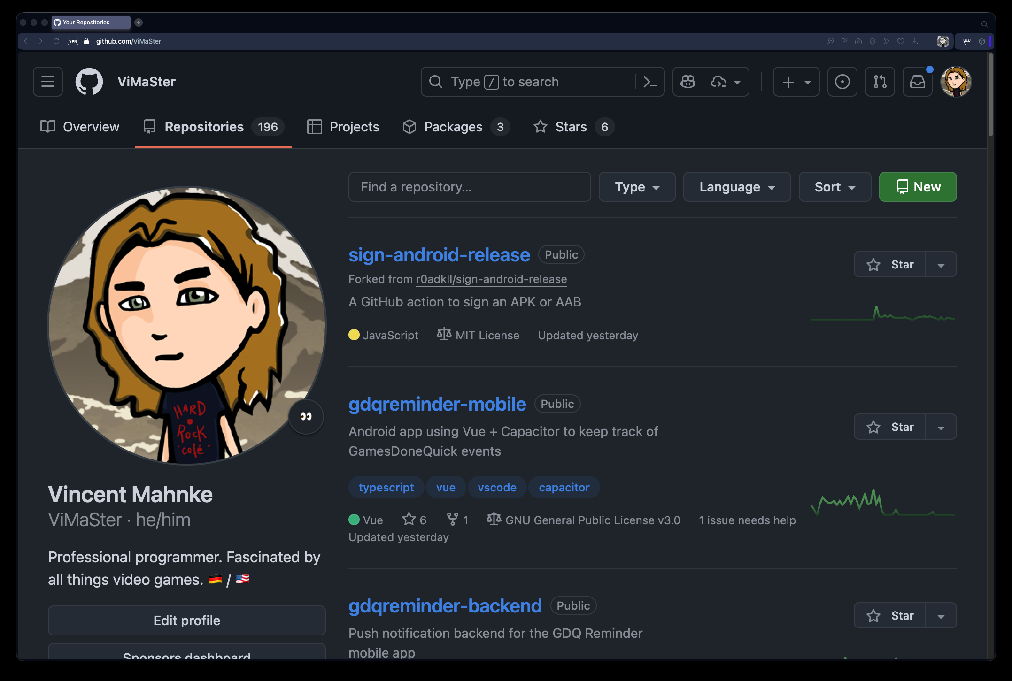Click the status emoji badge on avatar

[306, 416]
